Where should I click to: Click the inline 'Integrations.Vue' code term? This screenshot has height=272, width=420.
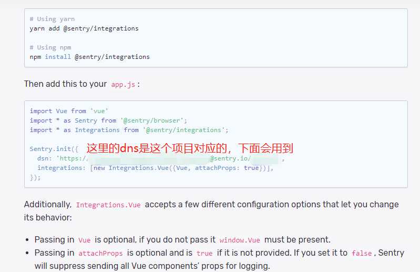[108, 205]
